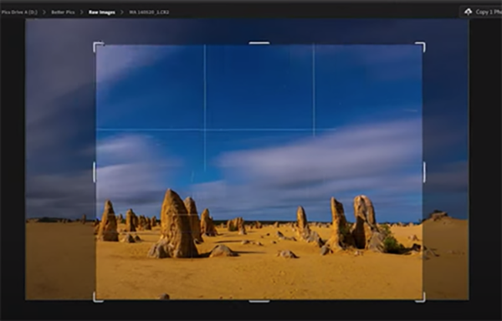Grab the bottom-left crop corner handle

point(98,298)
